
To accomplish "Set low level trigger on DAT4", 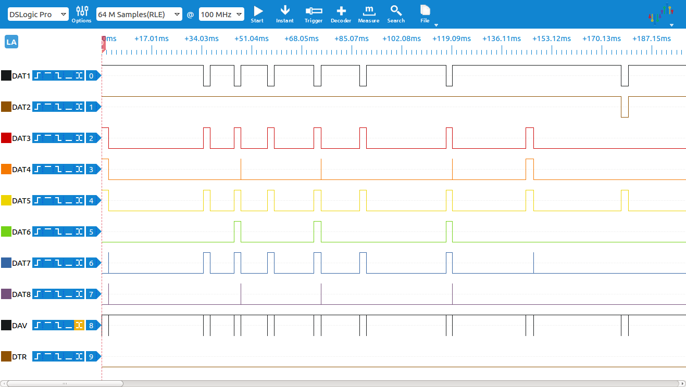I will 69,170.
